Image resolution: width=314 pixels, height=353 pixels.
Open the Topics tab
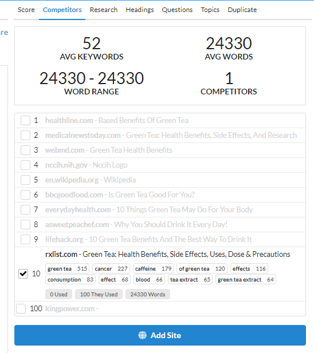pos(210,10)
